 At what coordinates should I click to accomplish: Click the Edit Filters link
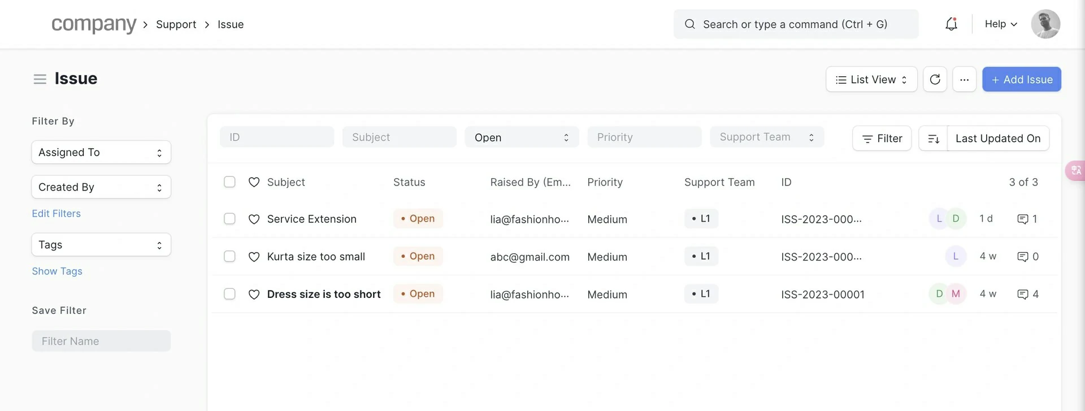pos(56,214)
